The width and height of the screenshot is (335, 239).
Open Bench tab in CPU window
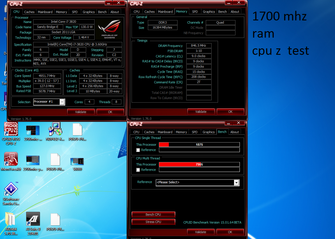click(102, 12)
